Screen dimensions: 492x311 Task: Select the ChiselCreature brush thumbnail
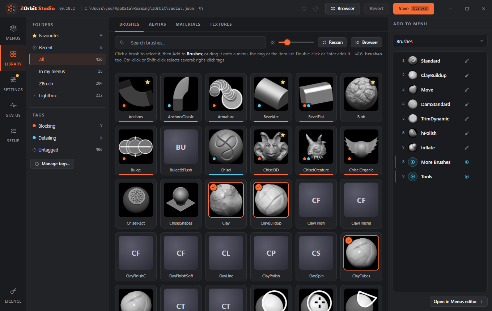[316, 147]
